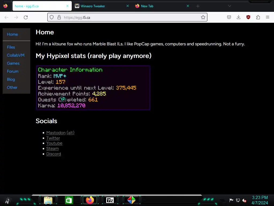Open uBlock Origin extension popup
Screen dimensions: 274x206
(x=248, y=17)
